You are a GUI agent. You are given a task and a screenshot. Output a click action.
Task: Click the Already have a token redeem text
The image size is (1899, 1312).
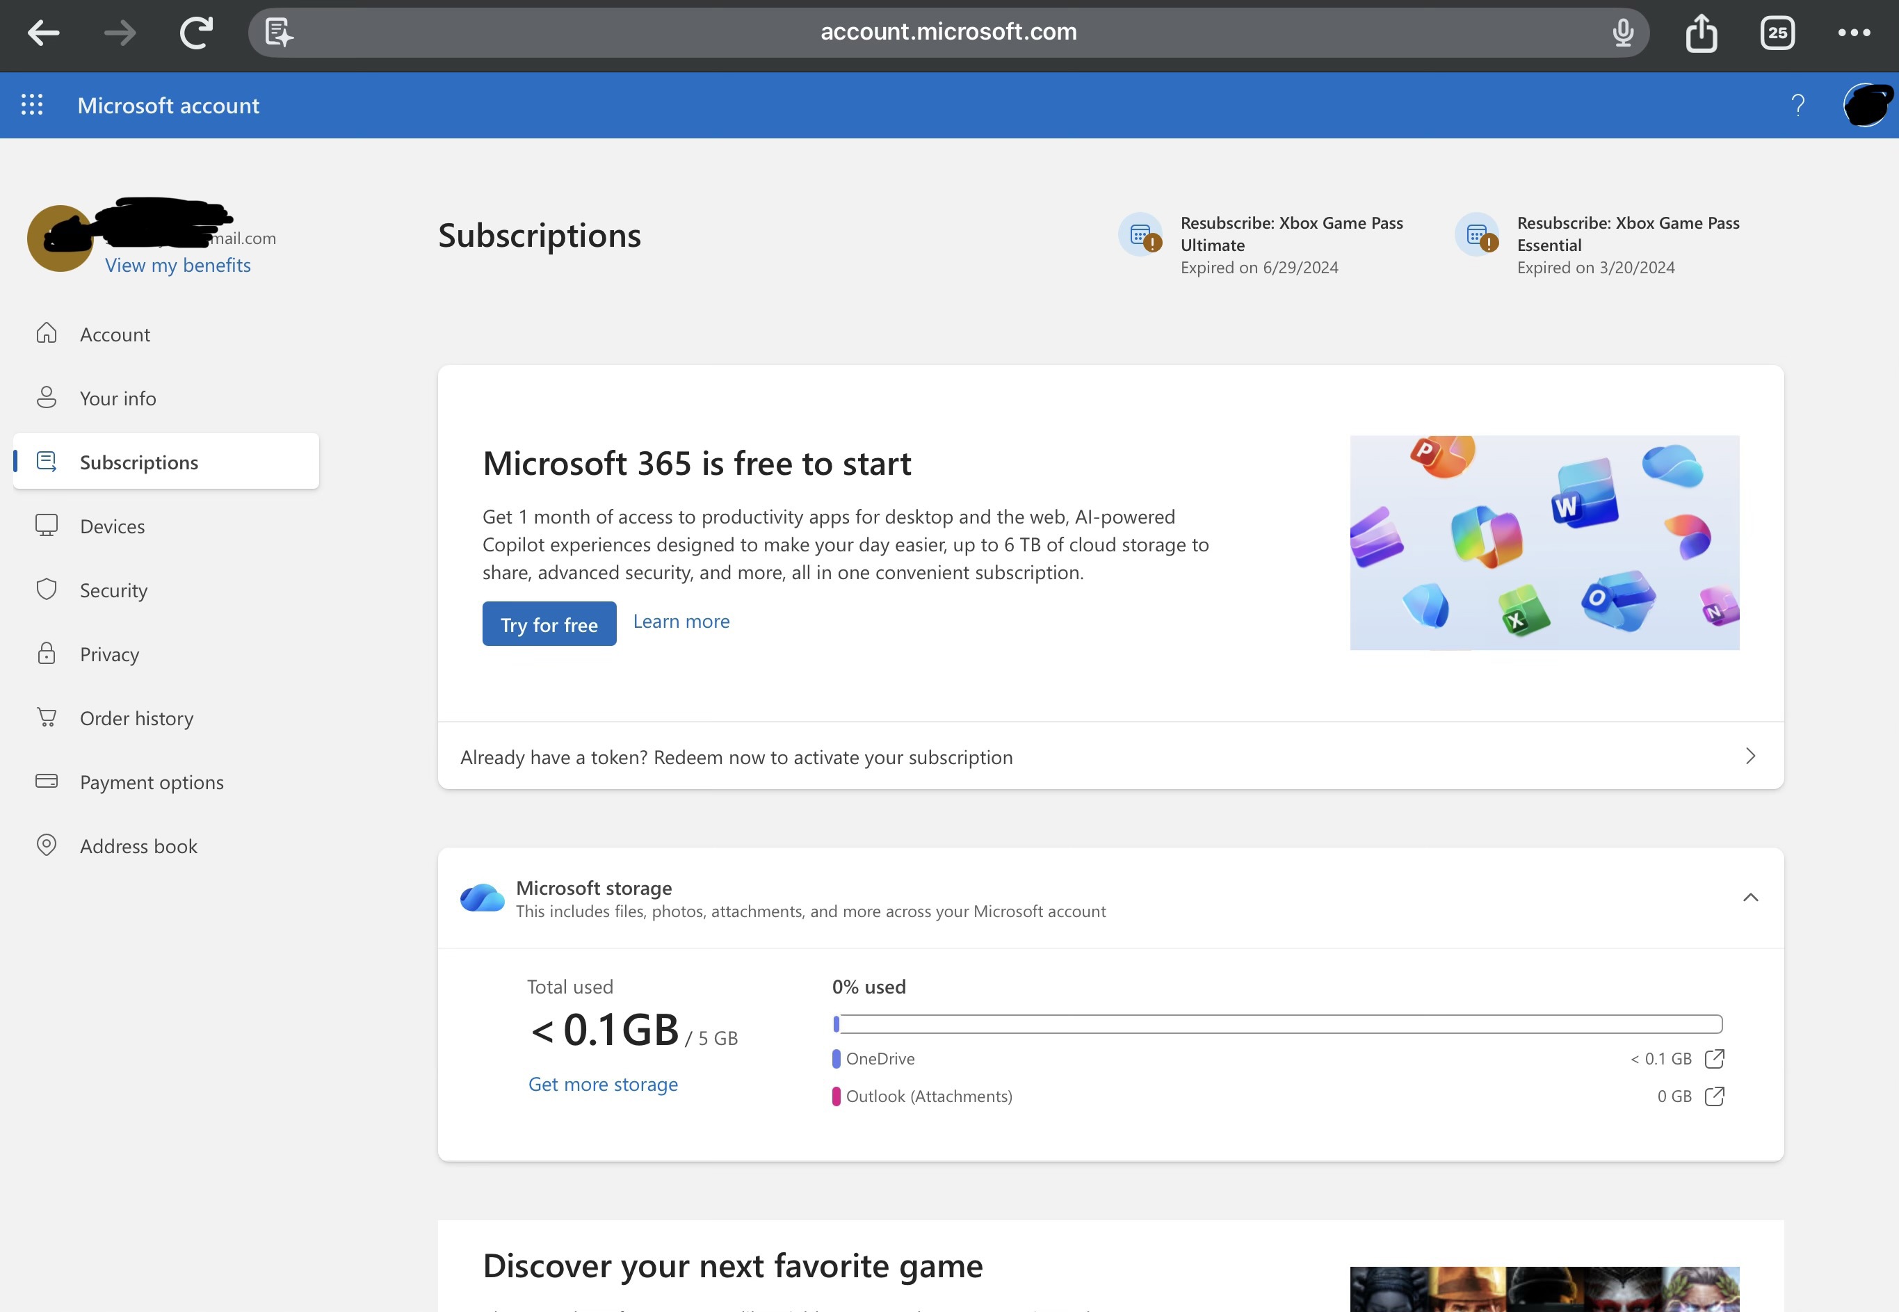pos(736,757)
